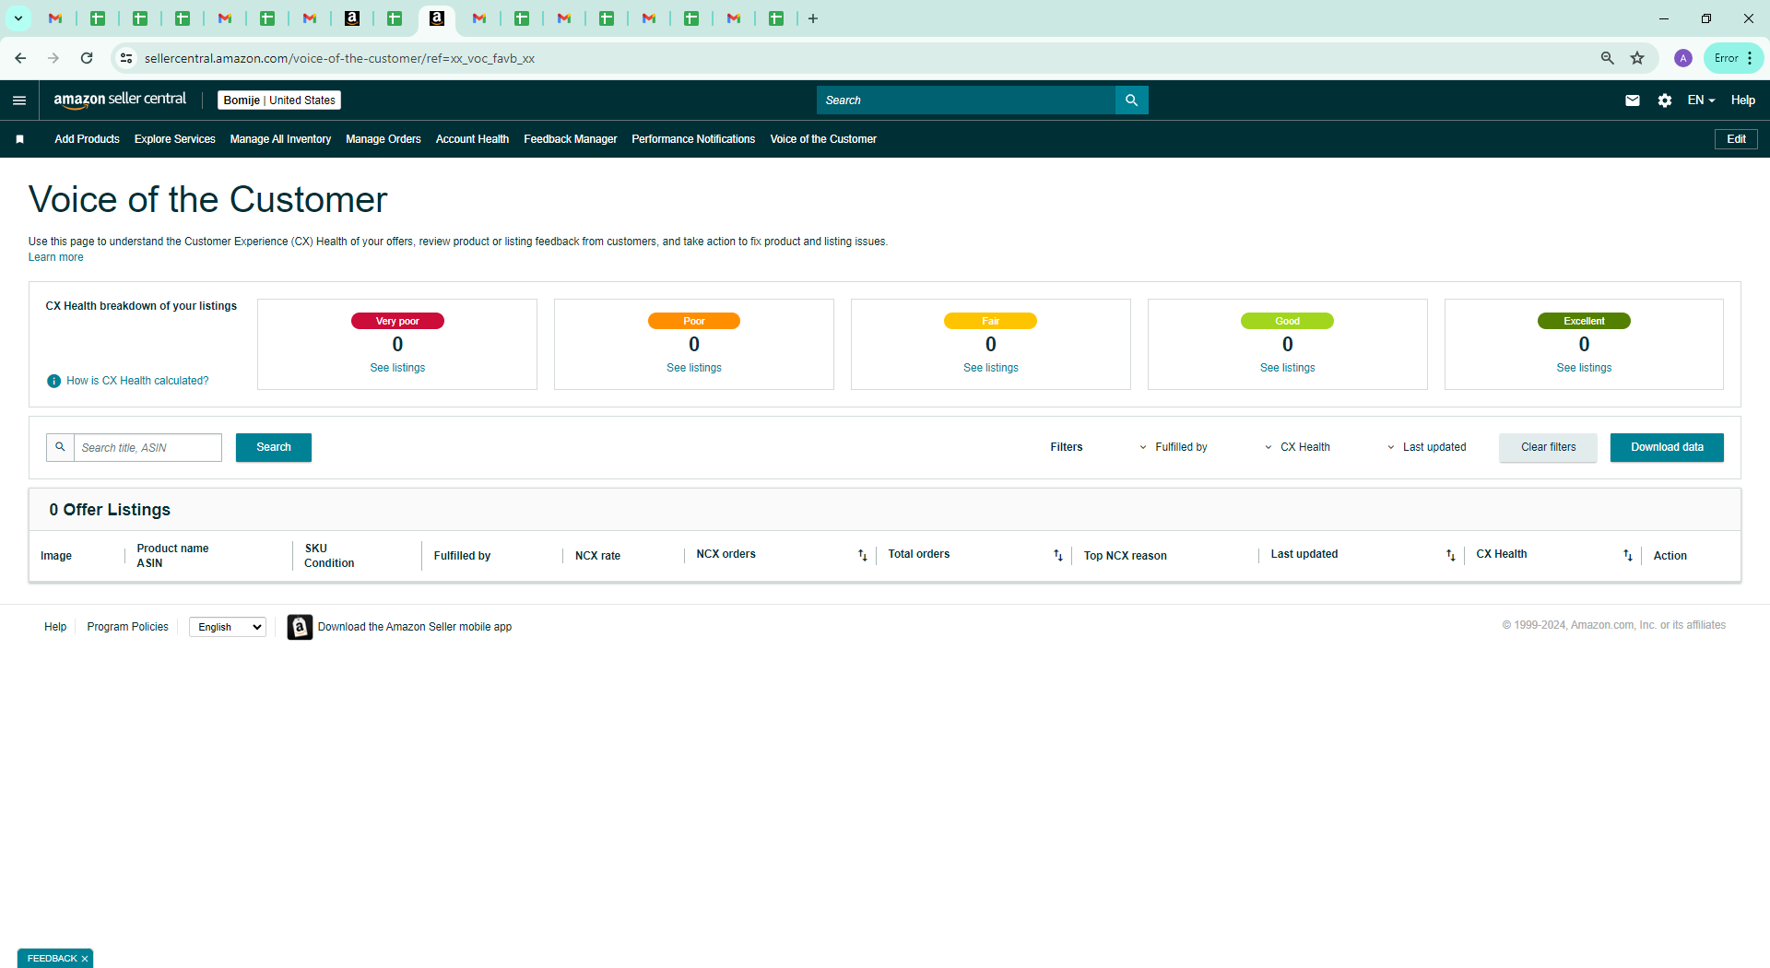See listings under Very poor
This screenshot has height=968, width=1770.
[397, 368]
